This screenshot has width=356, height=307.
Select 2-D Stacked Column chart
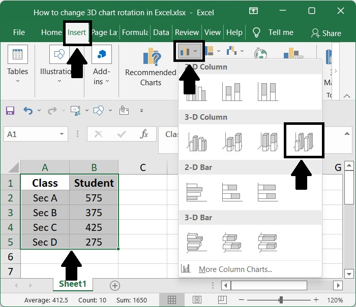pos(232,92)
